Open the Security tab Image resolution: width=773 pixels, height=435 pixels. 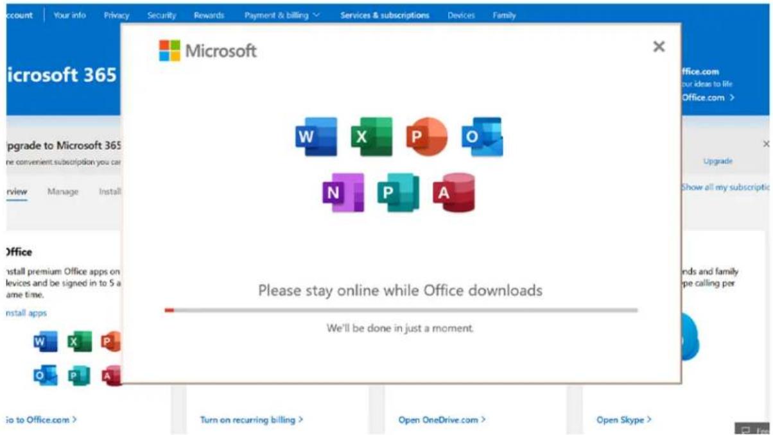(162, 15)
